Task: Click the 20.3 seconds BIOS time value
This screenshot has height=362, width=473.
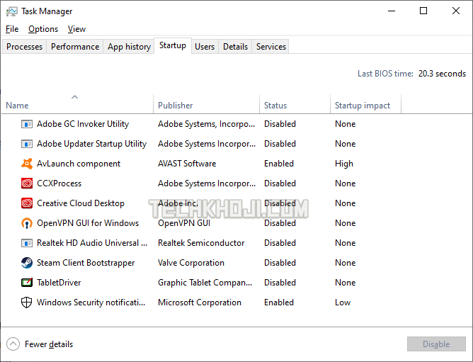Action: tap(442, 74)
